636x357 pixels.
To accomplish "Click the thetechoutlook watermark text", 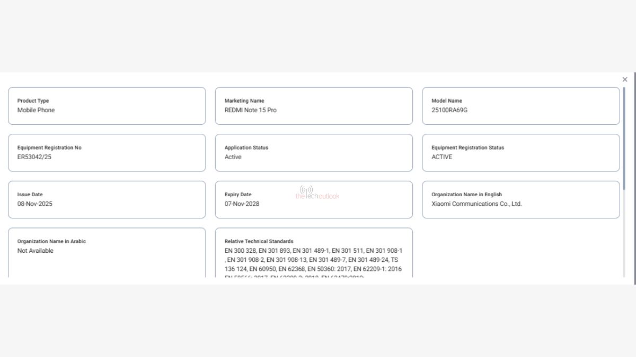I will [x=317, y=196].
